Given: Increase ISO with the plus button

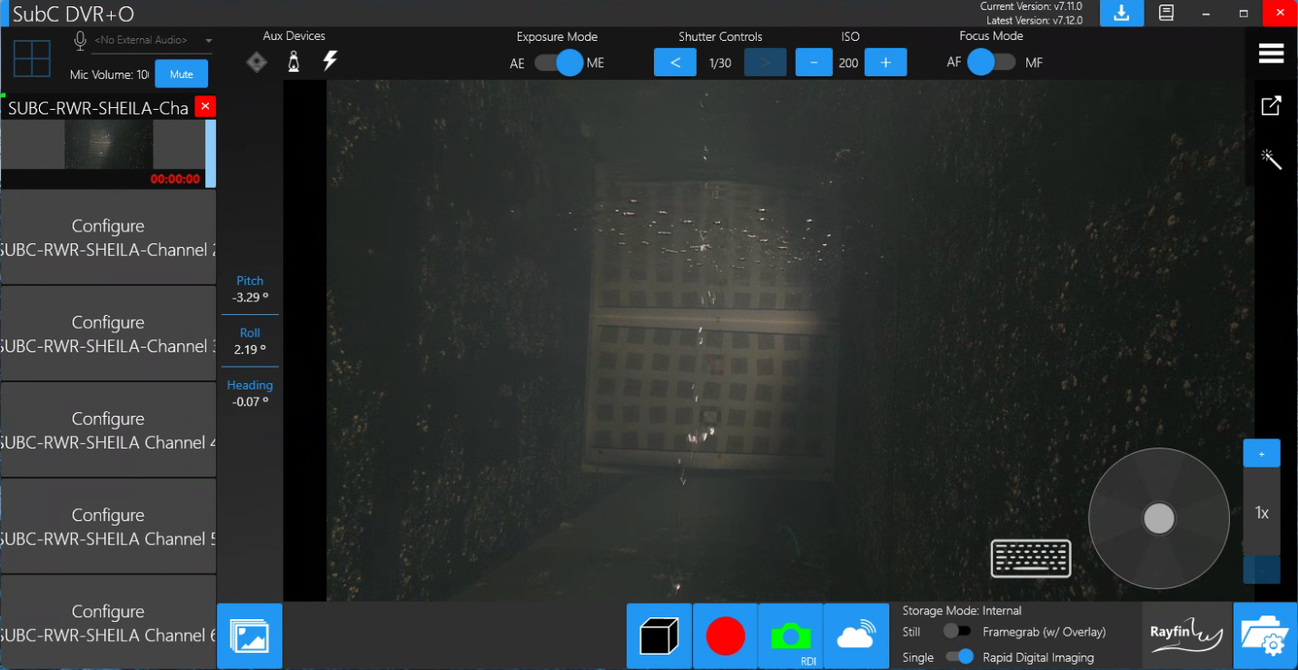Looking at the screenshot, I should click(x=886, y=63).
